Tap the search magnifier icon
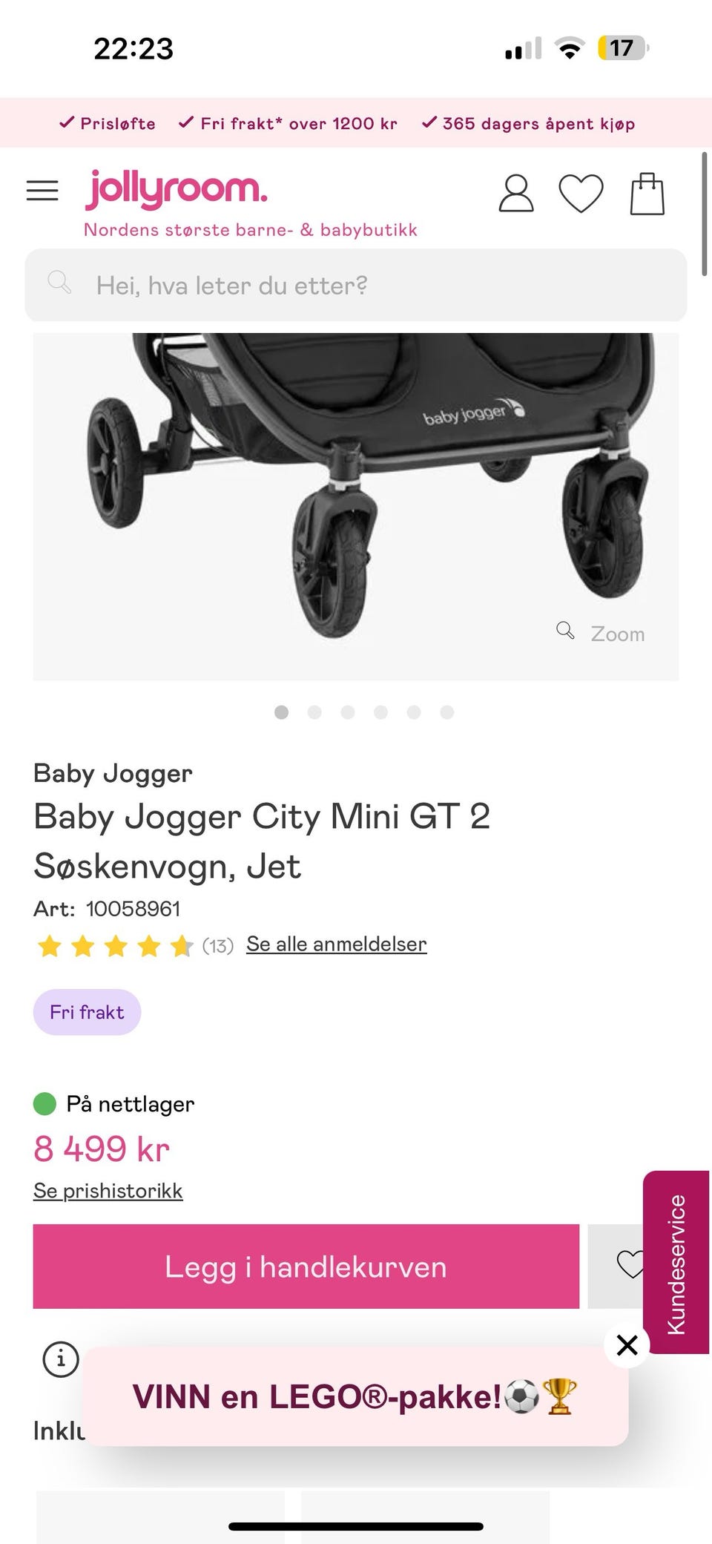The image size is (712, 1544). (59, 283)
